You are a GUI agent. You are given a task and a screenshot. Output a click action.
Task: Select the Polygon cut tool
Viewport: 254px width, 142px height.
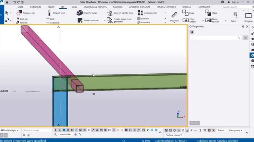25,13
